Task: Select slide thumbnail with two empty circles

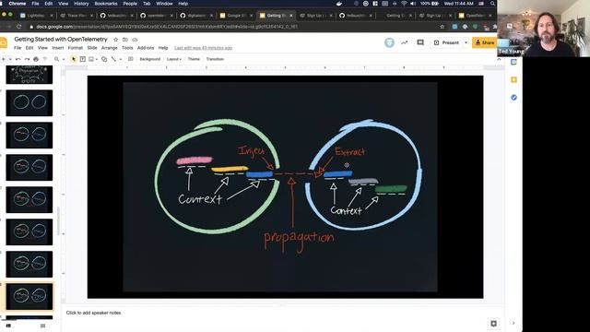Action: (29, 102)
